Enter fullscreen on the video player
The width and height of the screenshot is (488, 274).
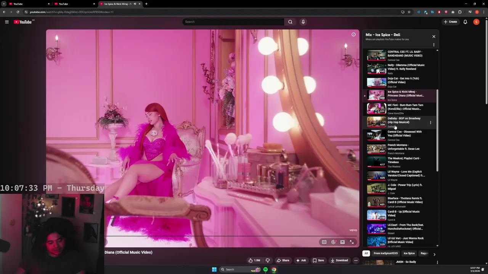[x=352, y=242]
